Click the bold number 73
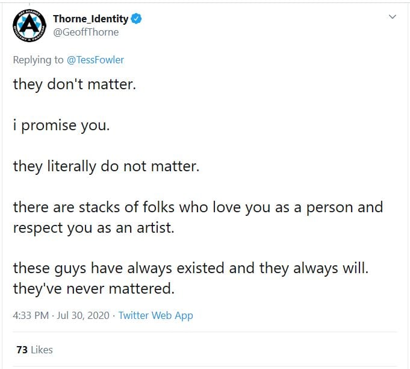Viewport: 410px width, 369px height. click(x=22, y=350)
